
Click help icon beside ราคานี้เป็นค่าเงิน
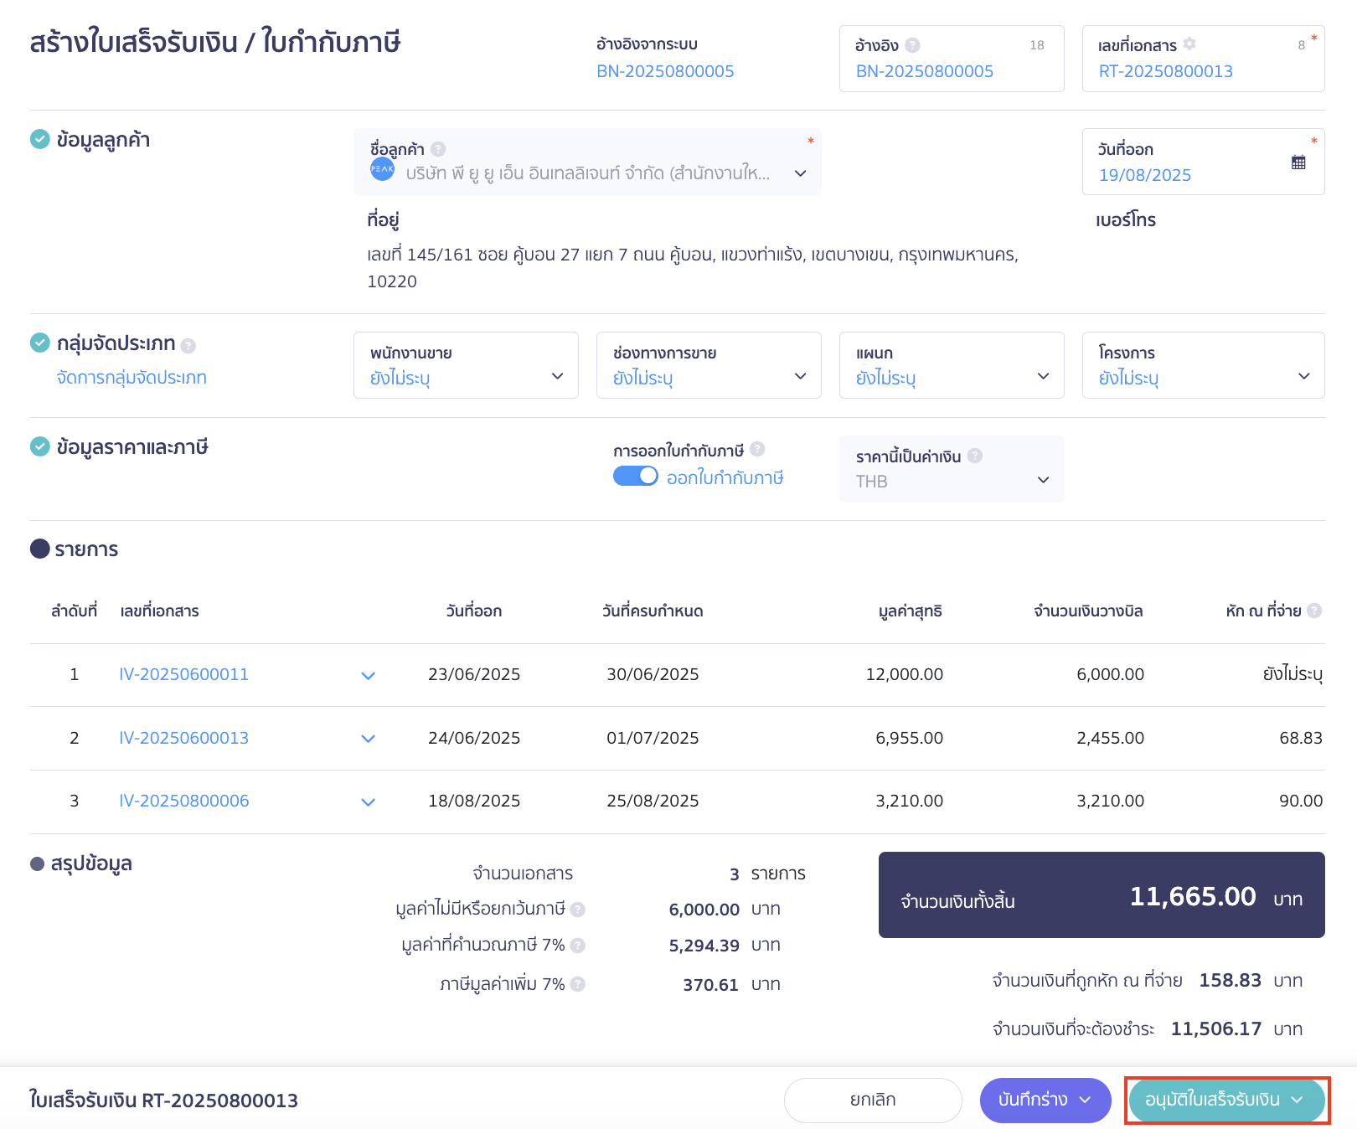(974, 456)
